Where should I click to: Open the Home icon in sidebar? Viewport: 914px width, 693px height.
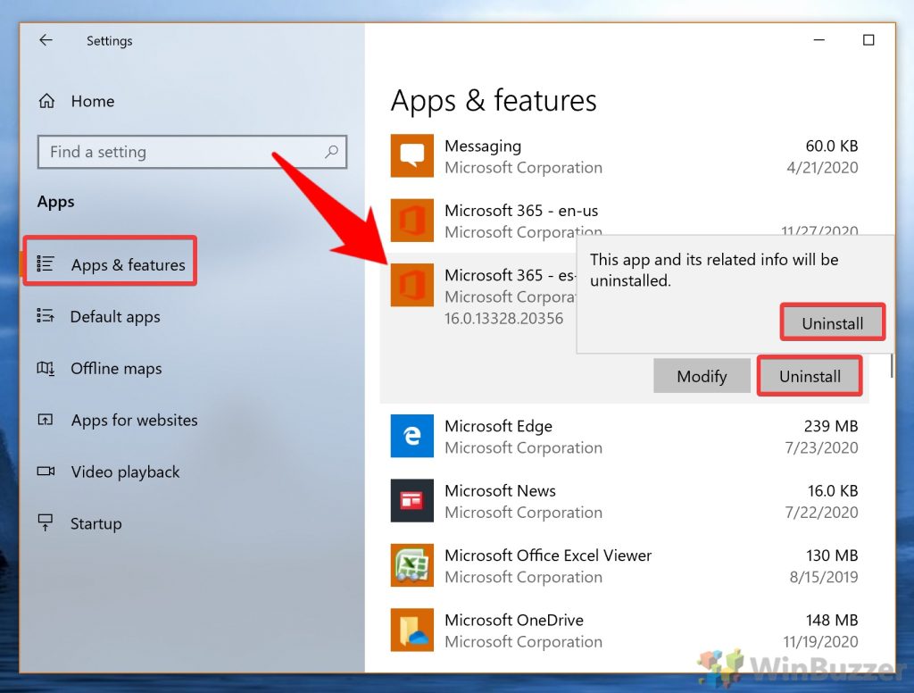point(46,101)
